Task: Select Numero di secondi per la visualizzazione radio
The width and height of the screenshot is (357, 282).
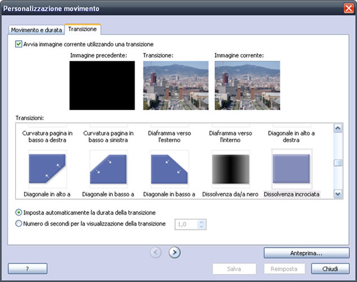Action: 19,224
